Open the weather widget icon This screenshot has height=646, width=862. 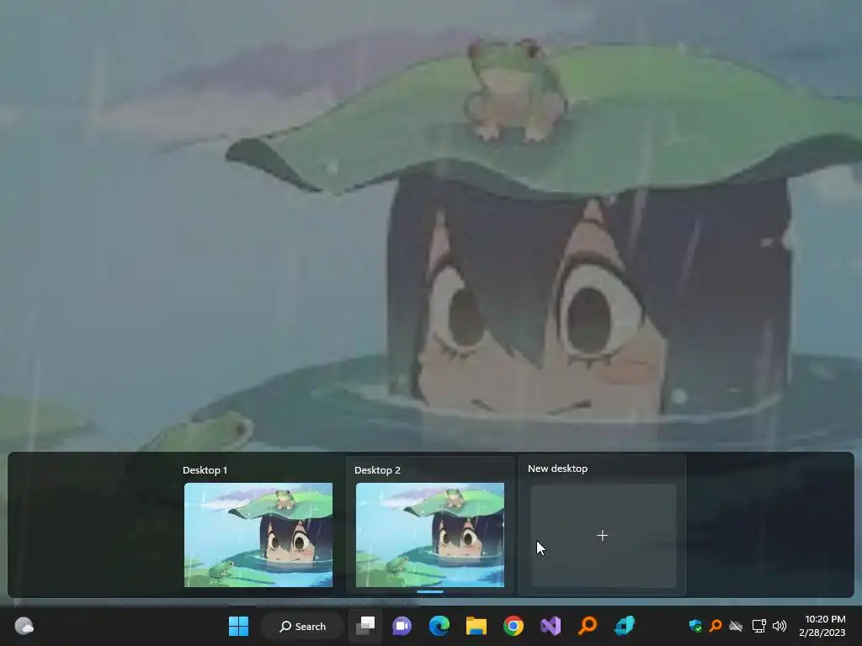pyautogui.click(x=24, y=626)
